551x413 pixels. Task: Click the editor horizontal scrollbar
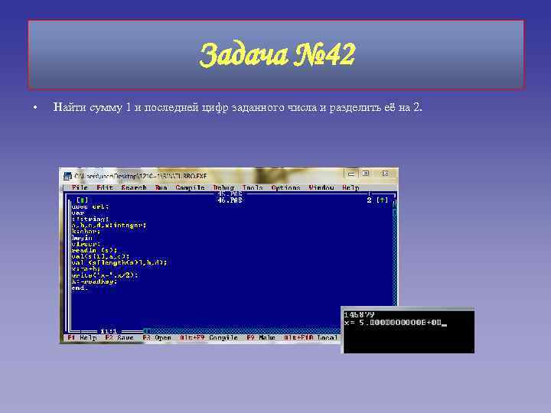[x=243, y=331]
